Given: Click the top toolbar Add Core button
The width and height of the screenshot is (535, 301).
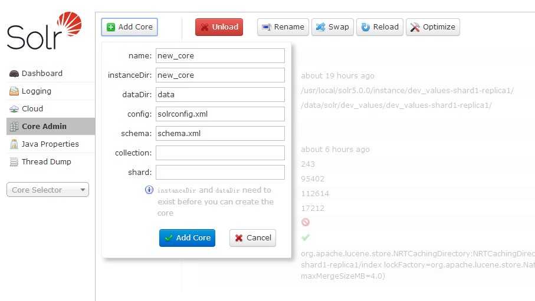Looking at the screenshot, I should click(x=129, y=27).
